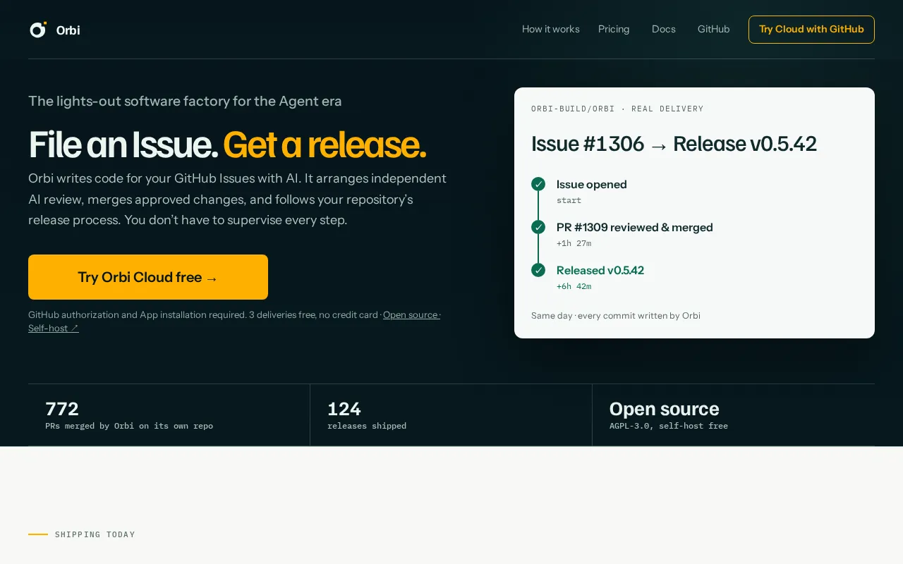Click the Released v0.5.42 step title
Screen dimensions: 903x564
tap(600, 271)
